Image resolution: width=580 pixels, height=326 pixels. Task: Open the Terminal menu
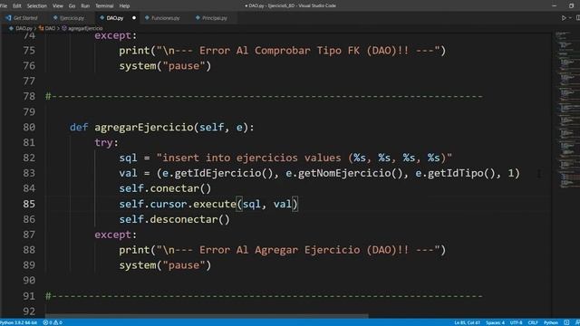point(104,6)
